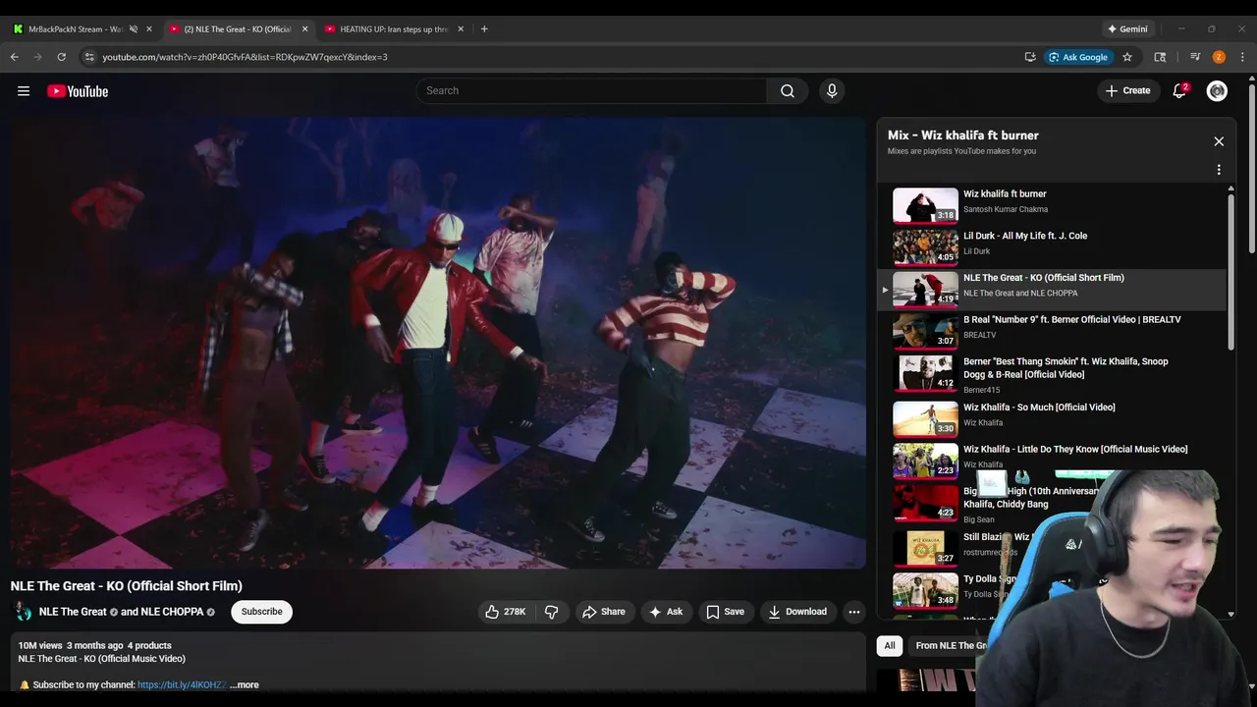Open the bit.ly subscribe link in description
1257x707 pixels.
click(x=182, y=685)
